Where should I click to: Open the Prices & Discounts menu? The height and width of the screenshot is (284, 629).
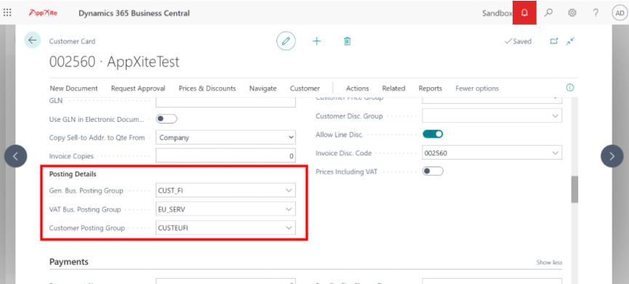coord(207,88)
